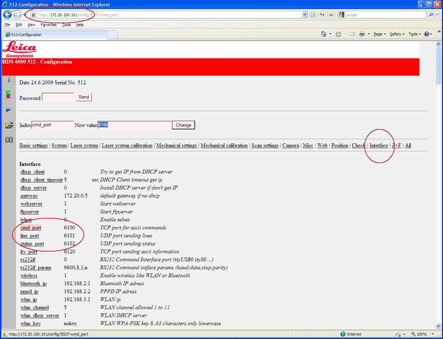The height and width of the screenshot is (339, 443).
Task: Open the Basic settings link
Action: pyautogui.click(x=33, y=145)
